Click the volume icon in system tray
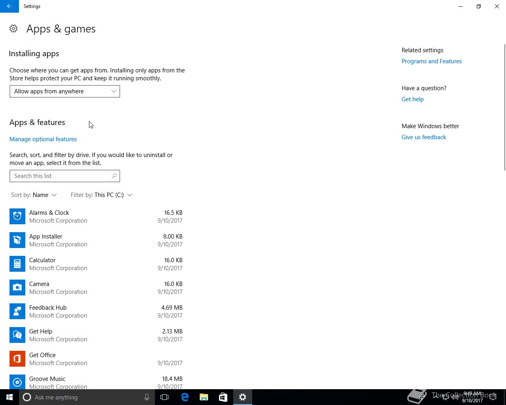Screen dimensions: 506x405 pyautogui.click(x=455, y=397)
